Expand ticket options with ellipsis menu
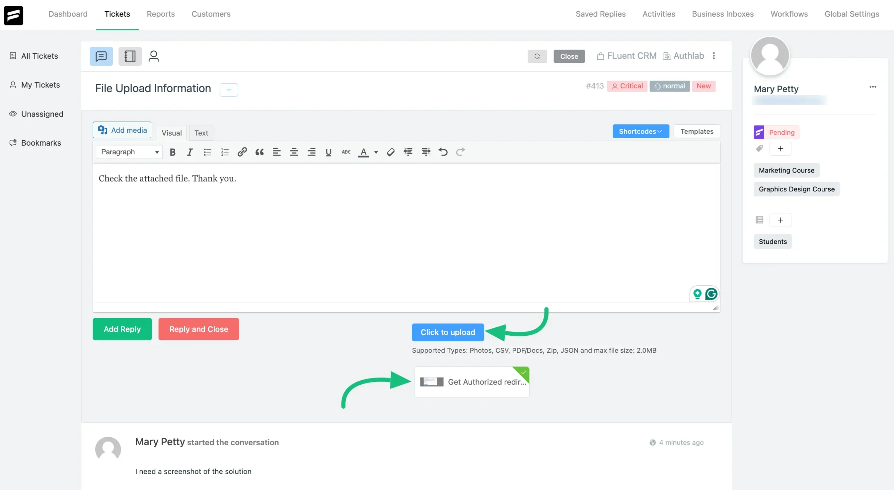894x490 pixels. [714, 56]
